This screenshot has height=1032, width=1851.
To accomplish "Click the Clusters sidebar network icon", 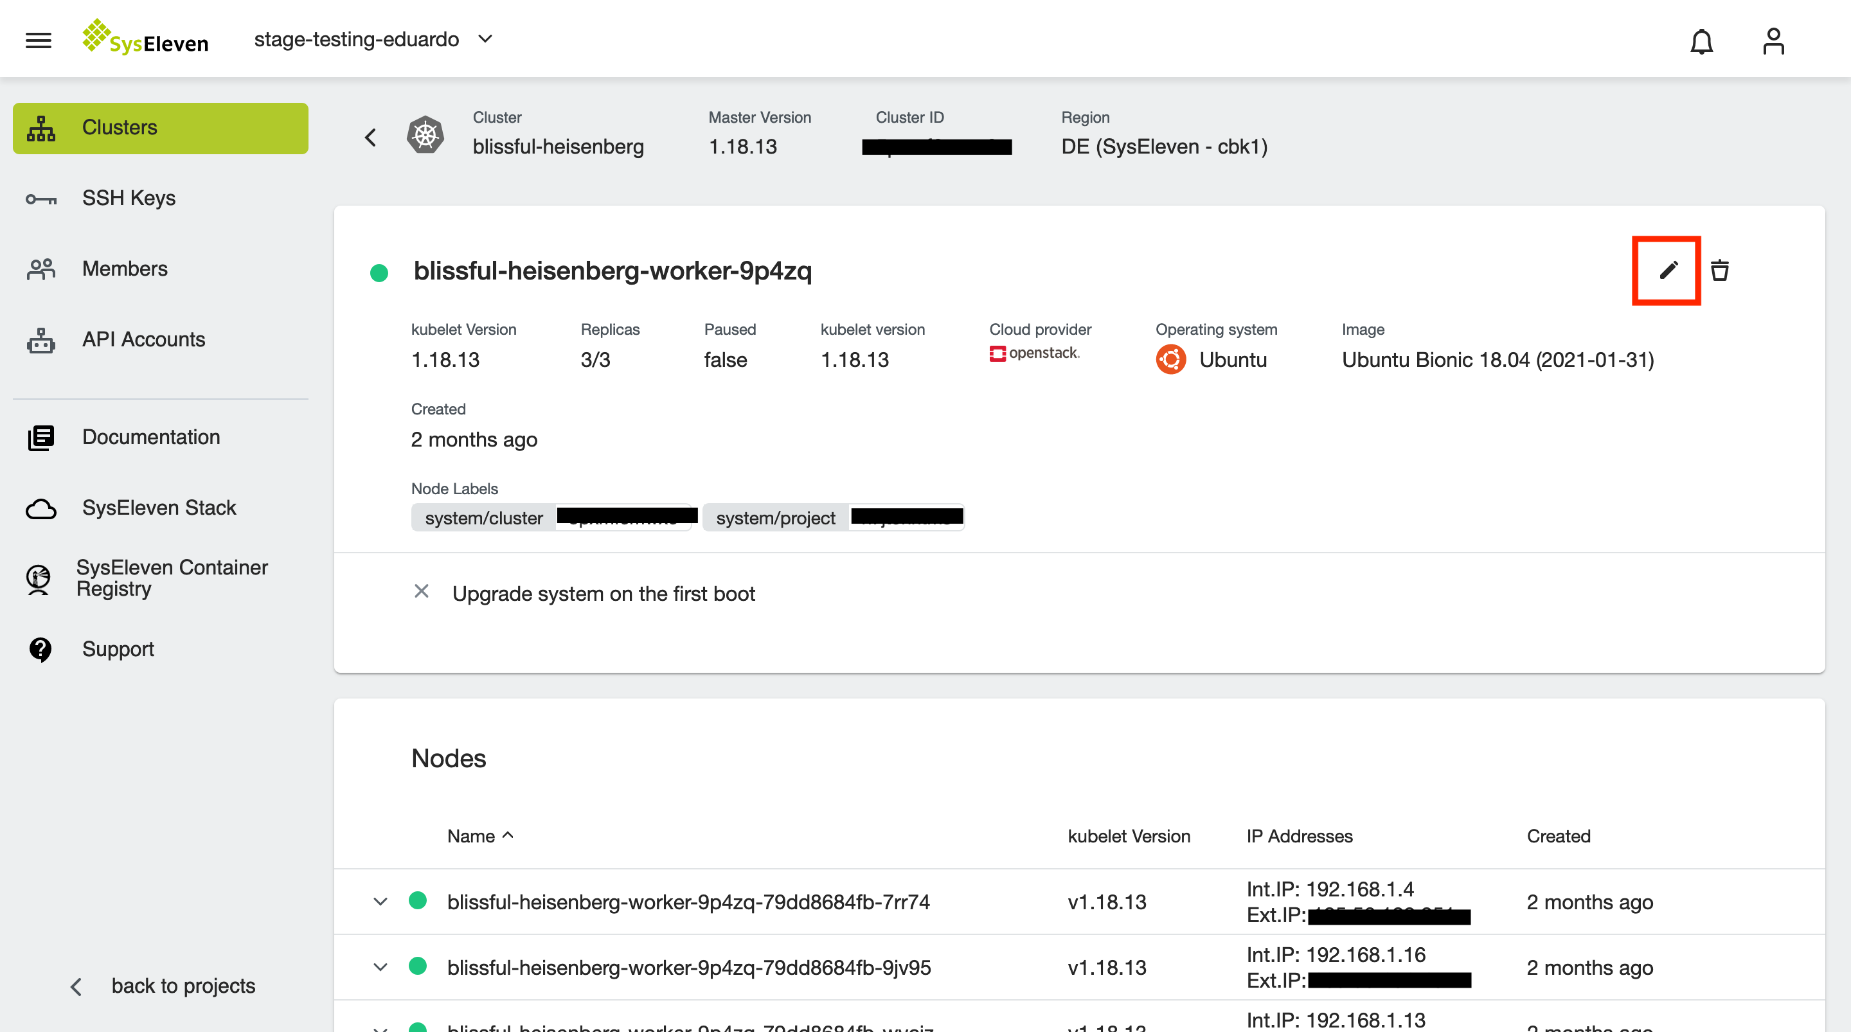I will (41, 128).
